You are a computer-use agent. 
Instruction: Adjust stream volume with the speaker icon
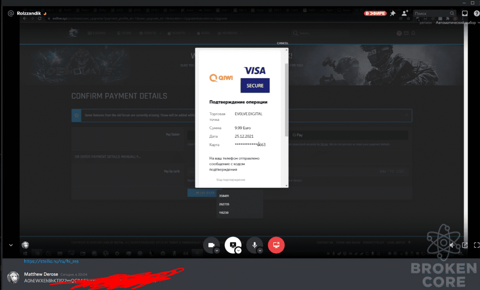452,245
